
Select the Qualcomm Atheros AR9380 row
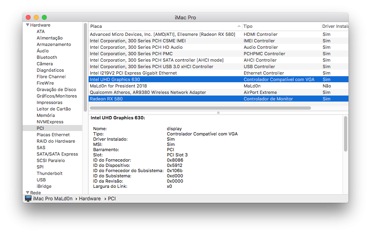coord(218,92)
